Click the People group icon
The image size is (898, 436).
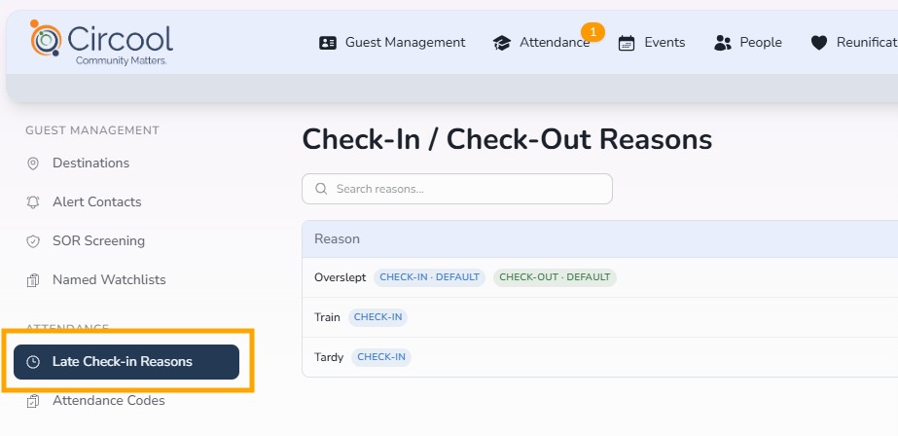(x=723, y=43)
